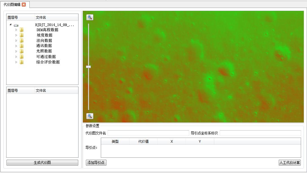Click the 人工代价计算 button
This screenshot has width=307, height=173.
coord(289,163)
